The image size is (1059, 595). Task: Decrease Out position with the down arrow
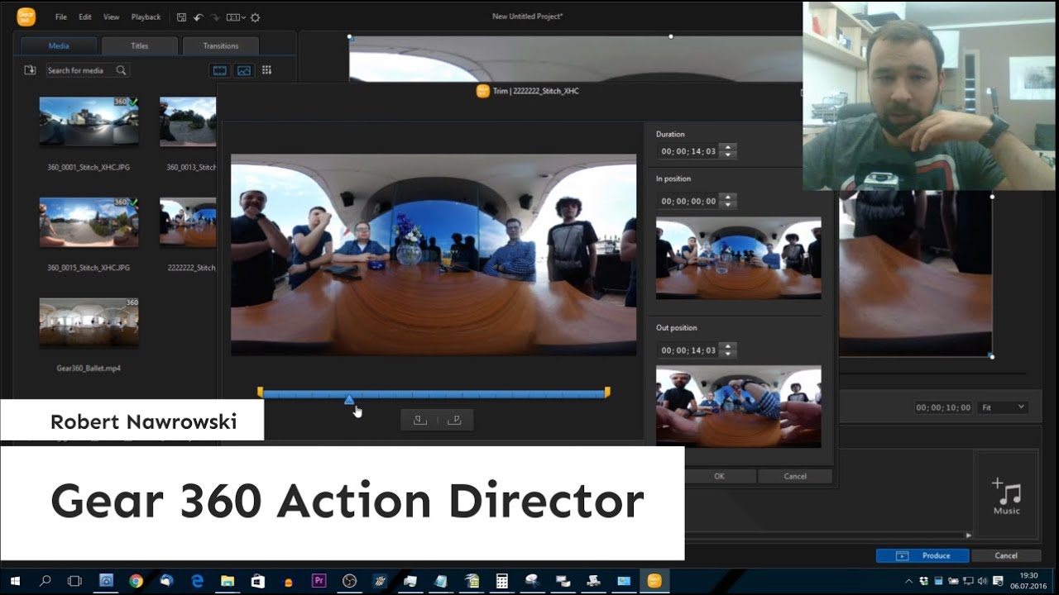pos(728,355)
